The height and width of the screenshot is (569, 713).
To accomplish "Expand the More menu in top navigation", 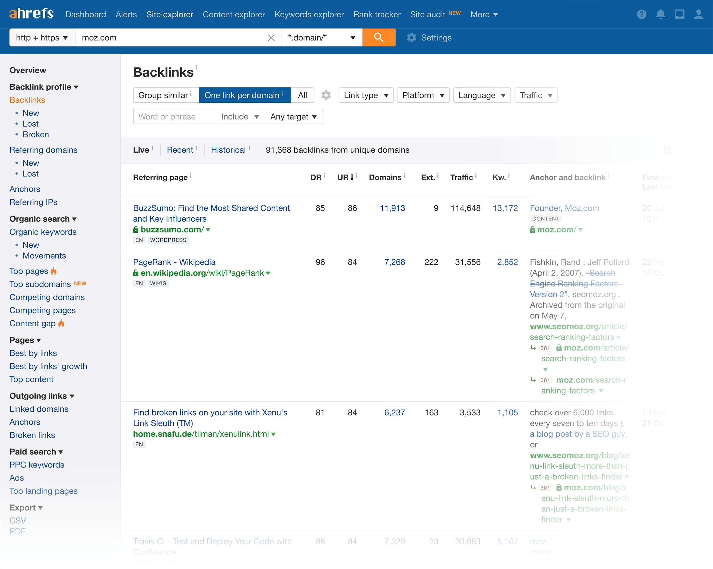I will (x=484, y=15).
